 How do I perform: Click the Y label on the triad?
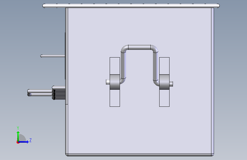pos(18,128)
